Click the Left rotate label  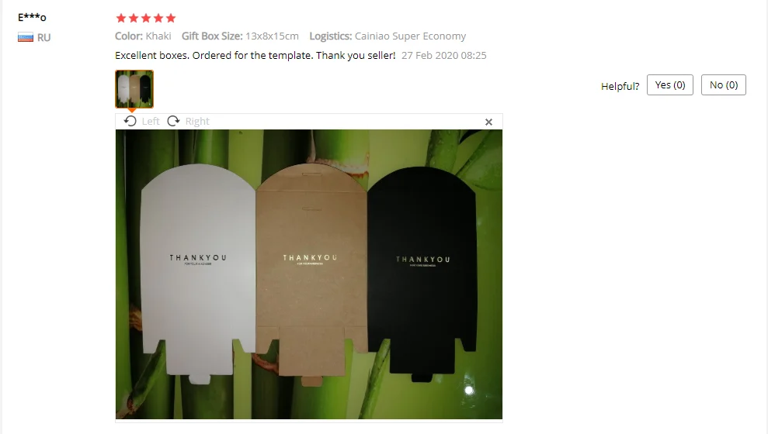click(x=151, y=121)
